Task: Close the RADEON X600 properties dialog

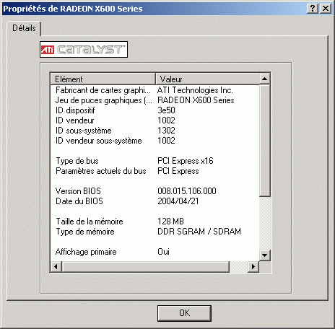Action: tap(326, 9)
